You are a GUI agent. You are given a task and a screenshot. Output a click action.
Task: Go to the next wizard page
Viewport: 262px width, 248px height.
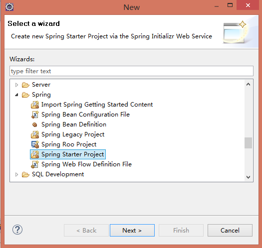(x=132, y=231)
